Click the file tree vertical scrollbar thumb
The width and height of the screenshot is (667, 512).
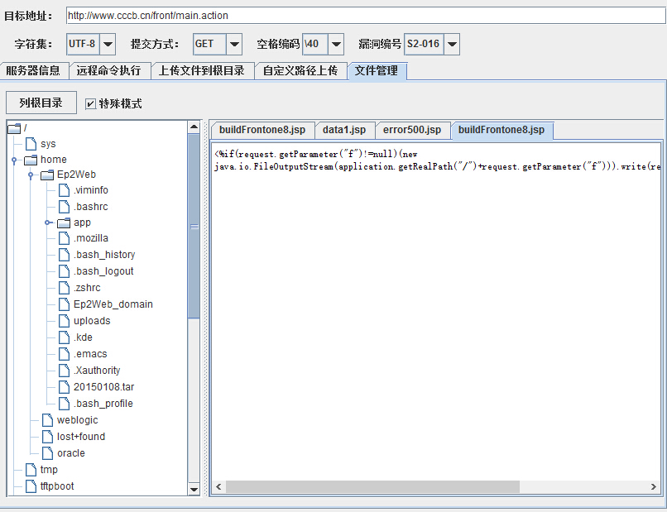point(194,226)
